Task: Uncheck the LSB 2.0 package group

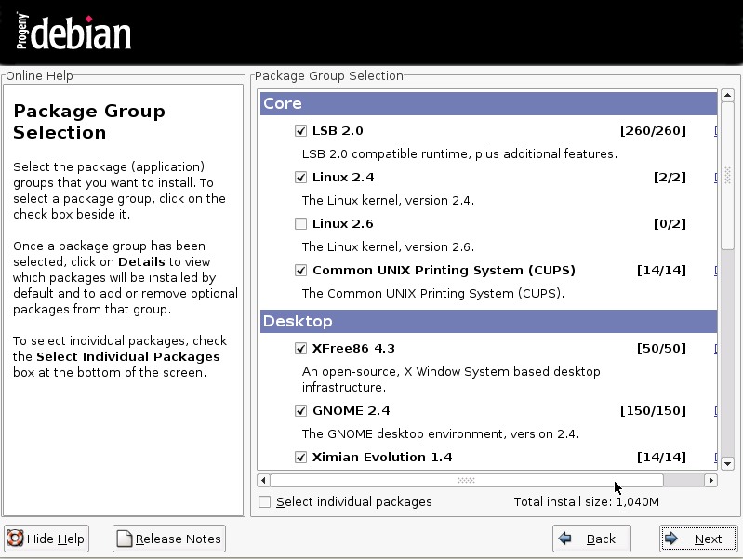Action: tap(300, 130)
